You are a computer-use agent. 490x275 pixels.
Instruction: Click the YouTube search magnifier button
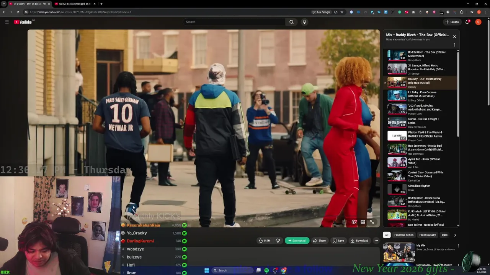(291, 22)
